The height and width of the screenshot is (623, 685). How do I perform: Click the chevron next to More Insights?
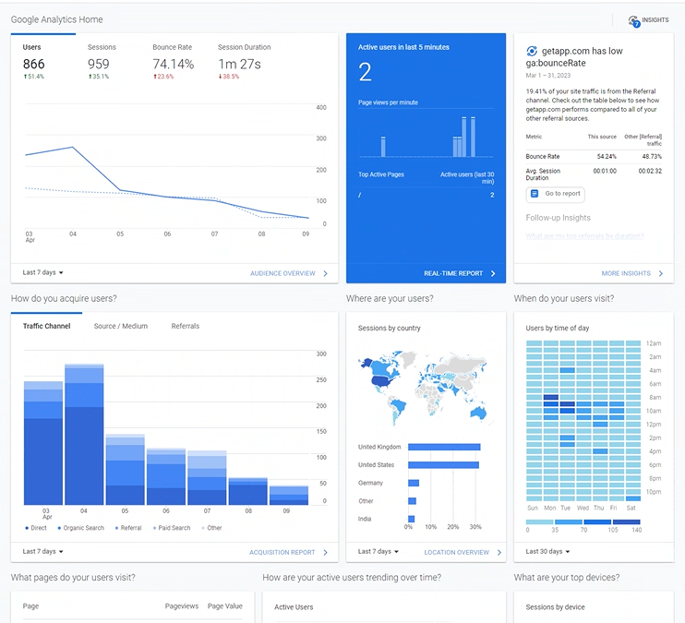[661, 273]
